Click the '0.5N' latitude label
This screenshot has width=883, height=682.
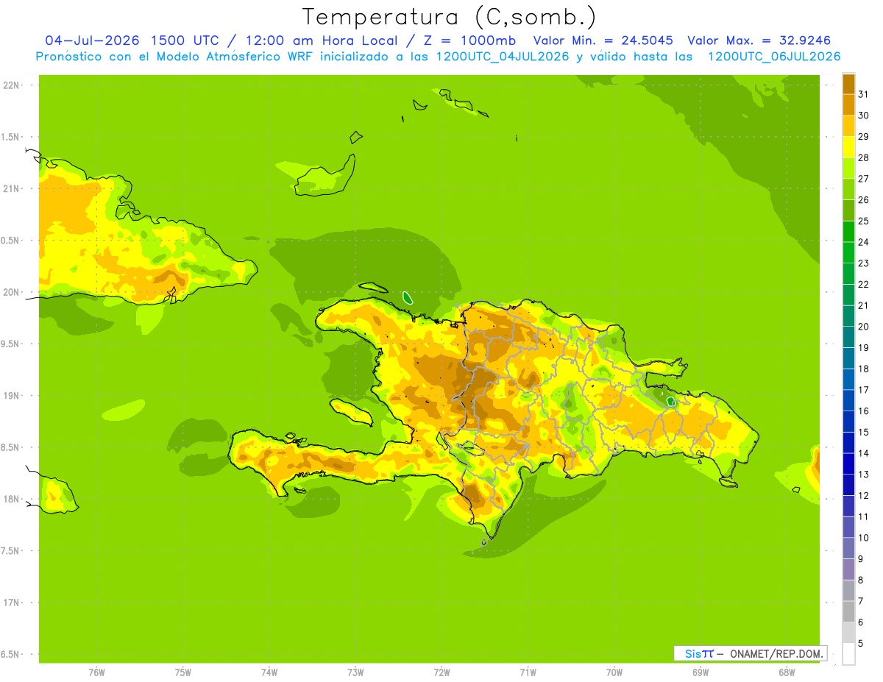click(11, 241)
